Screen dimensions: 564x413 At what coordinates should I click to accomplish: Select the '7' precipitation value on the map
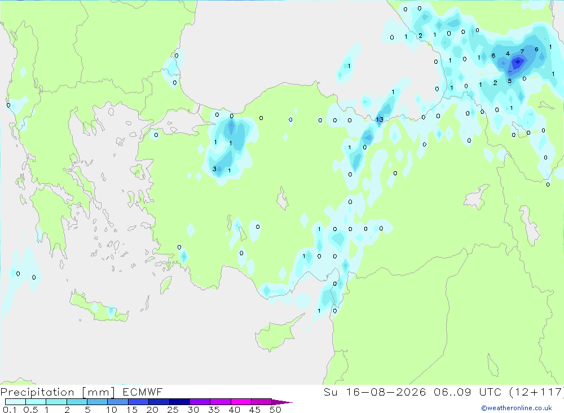pos(522,52)
